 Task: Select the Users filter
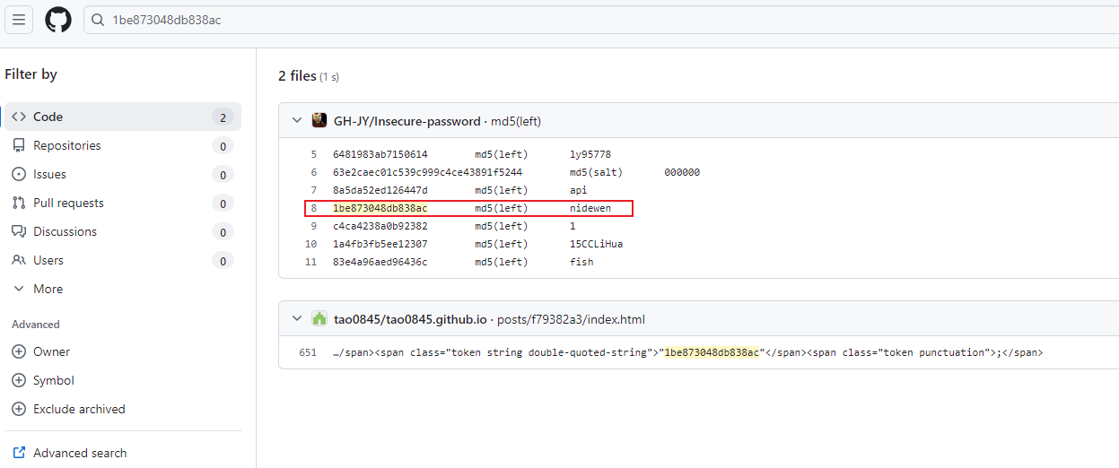pos(122,260)
